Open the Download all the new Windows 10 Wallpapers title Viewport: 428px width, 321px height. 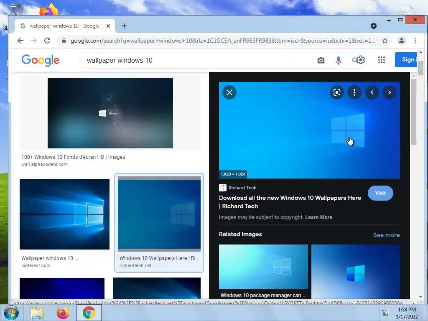pos(290,202)
